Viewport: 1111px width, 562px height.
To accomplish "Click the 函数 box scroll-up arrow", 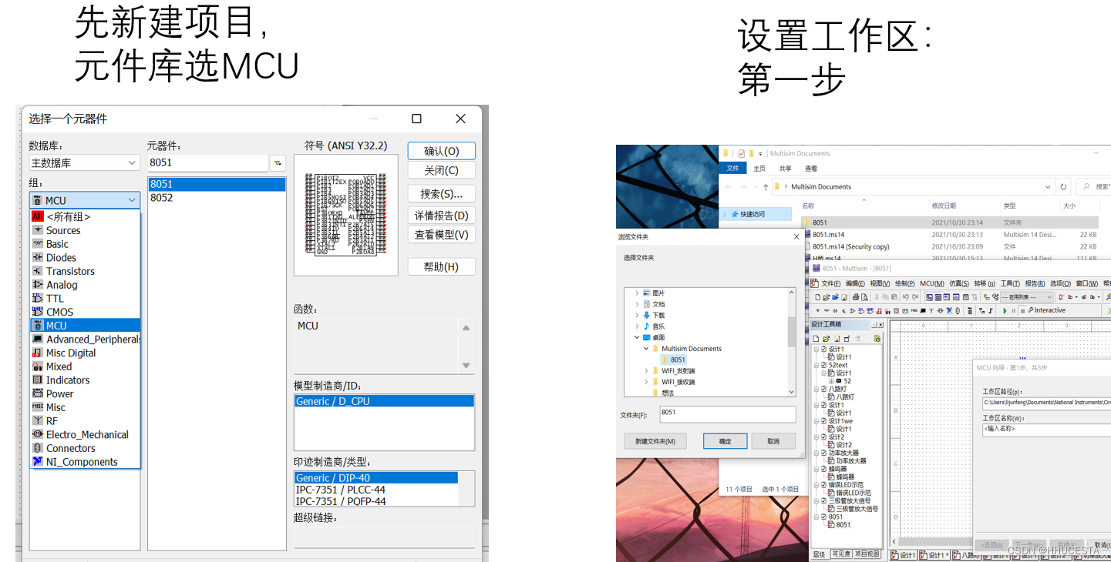I will click(x=466, y=328).
